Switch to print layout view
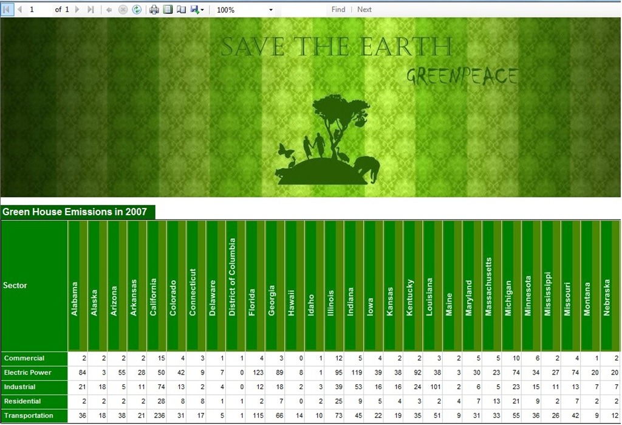 (x=168, y=9)
